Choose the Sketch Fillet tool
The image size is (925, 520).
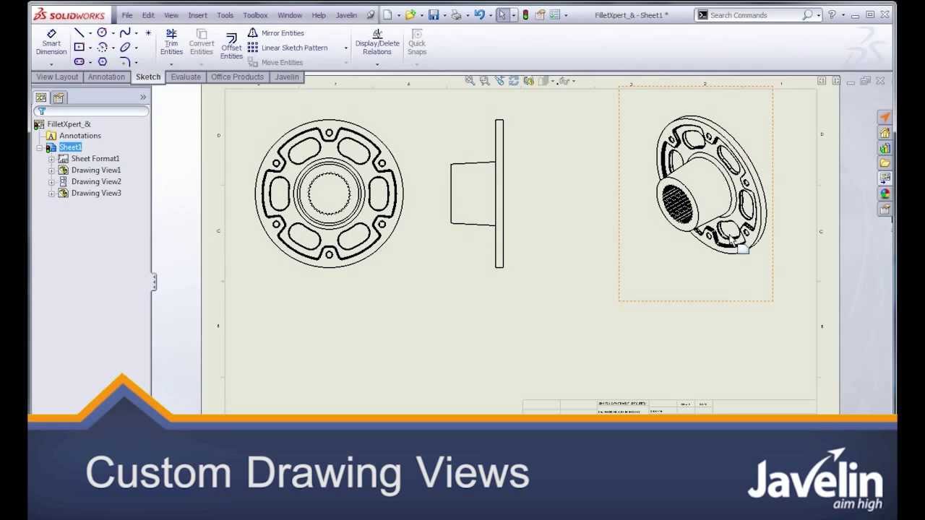point(125,62)
